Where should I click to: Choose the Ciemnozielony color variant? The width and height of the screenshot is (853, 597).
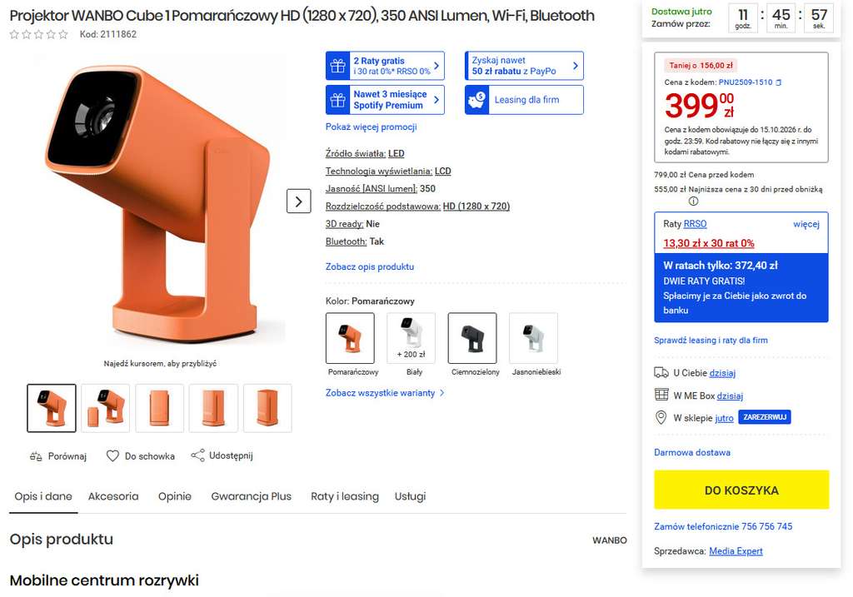tap(472, 338)
